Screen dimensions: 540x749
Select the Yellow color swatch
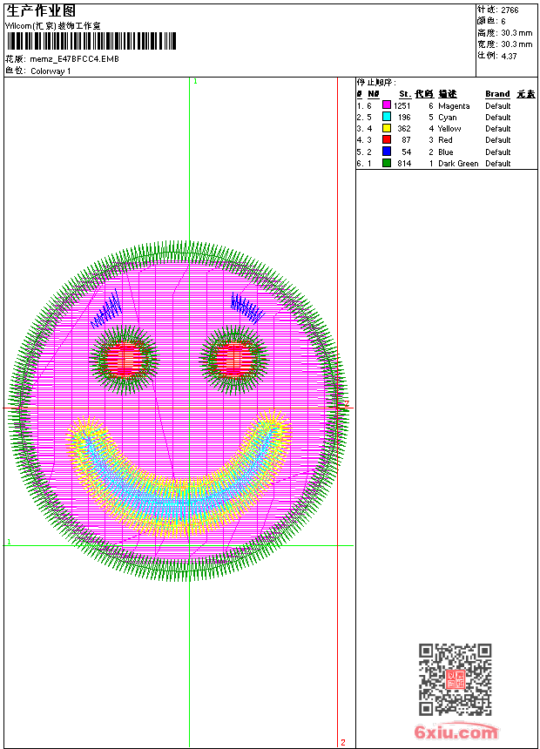tap(387, 128)
